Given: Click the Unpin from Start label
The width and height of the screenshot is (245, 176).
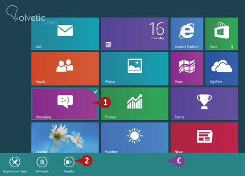Looking at the screenshot, I should pyautogui.click(x=15, y=171).
